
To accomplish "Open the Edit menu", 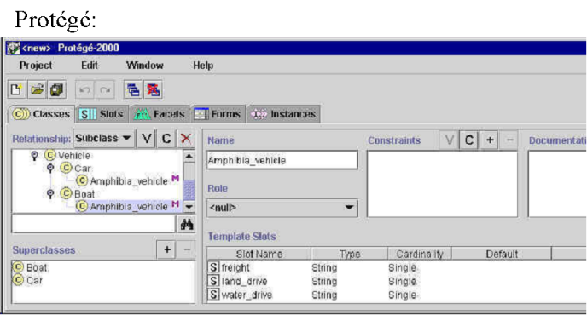I will point(90,66).
